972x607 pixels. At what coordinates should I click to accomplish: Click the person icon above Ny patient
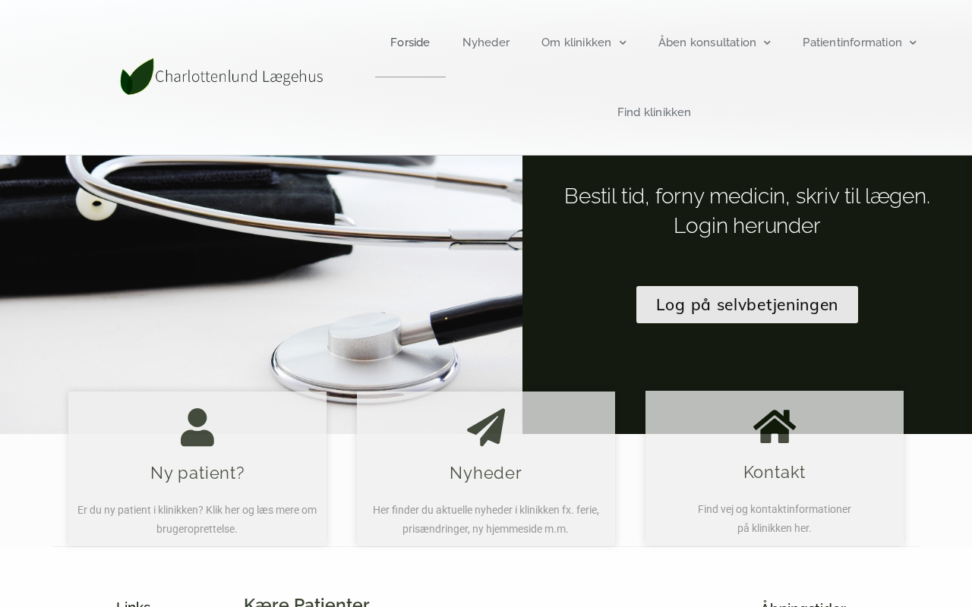pyautogui.click(x=197, y=427)
